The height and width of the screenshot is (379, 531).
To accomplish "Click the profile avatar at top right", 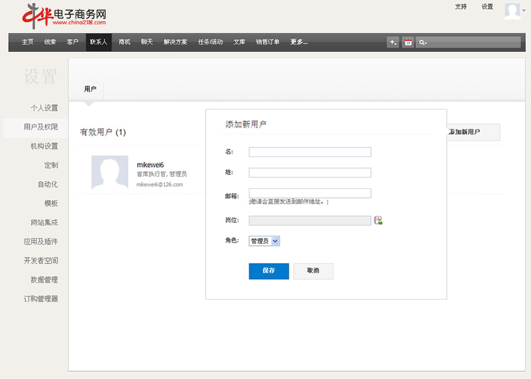I will (512, 11).
